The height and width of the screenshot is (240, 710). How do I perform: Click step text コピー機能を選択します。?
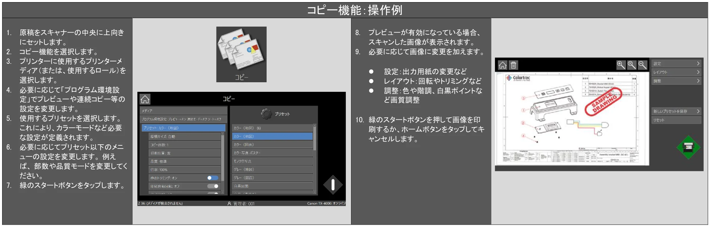coord(59,52)
